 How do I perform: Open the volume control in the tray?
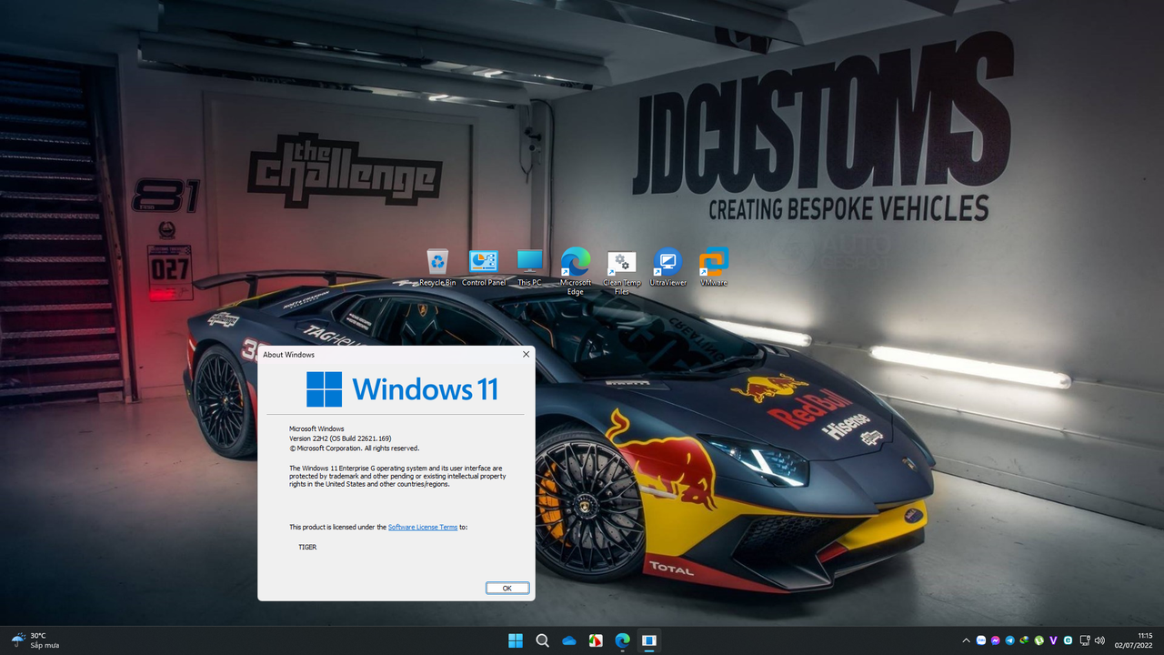coord(1101,640)
